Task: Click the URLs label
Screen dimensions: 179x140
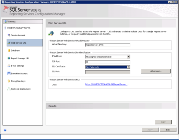Action: coord(54,85)
